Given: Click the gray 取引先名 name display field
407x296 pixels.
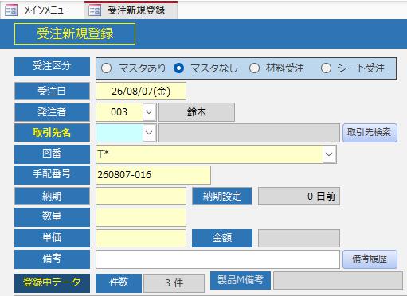Looking at the screenshot, I should pos(249,133).
